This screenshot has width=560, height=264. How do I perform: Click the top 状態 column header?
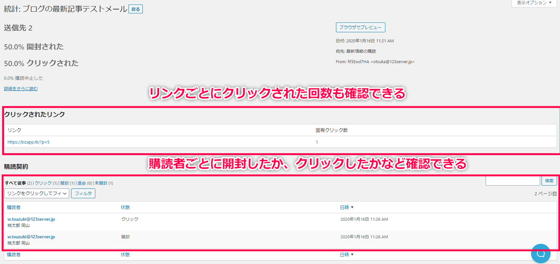pos(125,208)
